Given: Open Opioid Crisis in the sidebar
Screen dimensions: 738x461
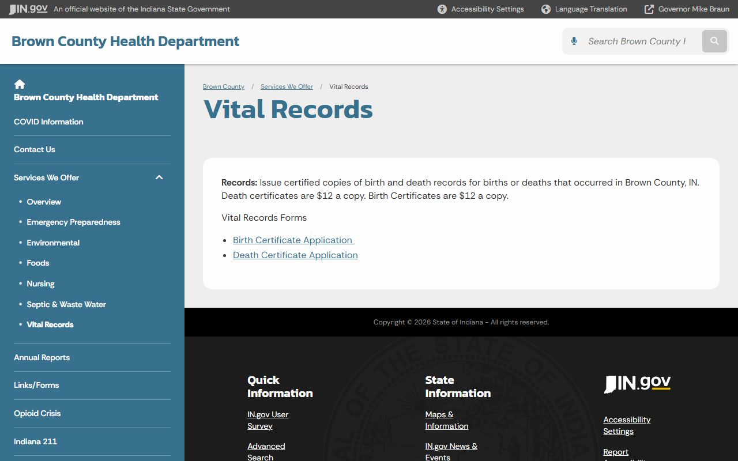Looking at the screenshot, I should coord(37,413).
